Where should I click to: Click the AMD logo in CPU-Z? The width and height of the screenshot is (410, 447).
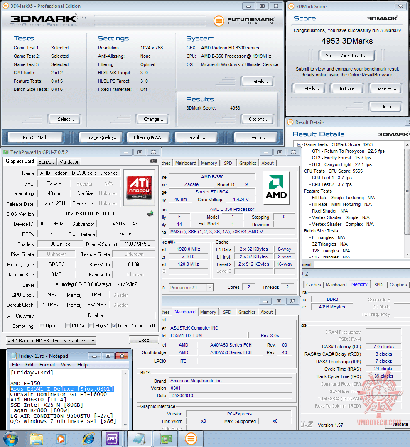click(276, 187)
